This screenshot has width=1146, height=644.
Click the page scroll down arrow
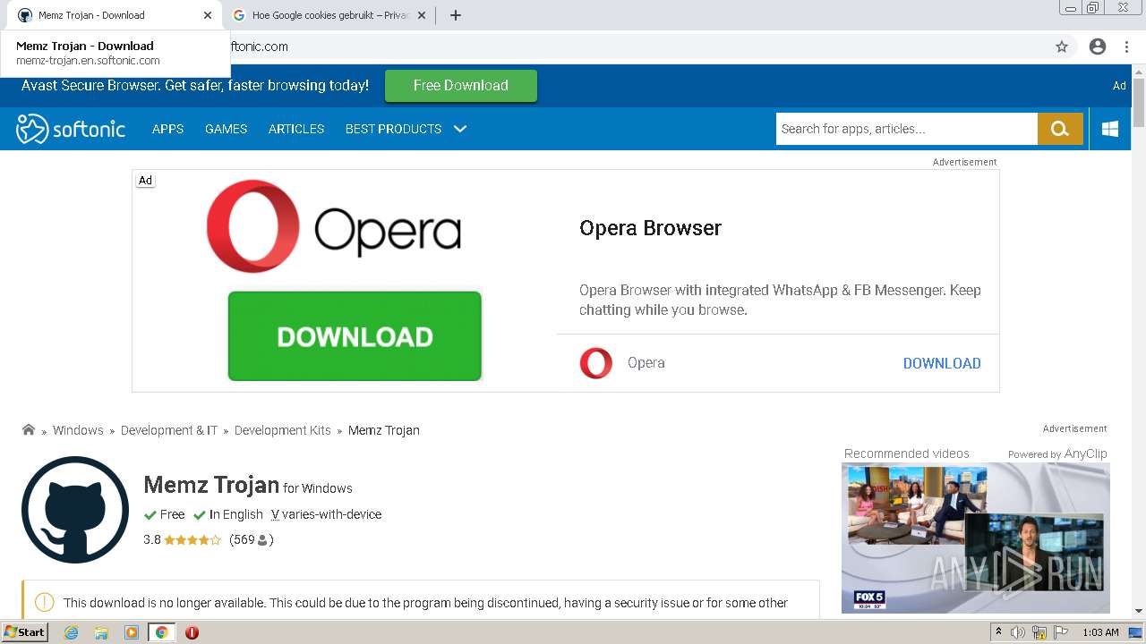[1138, 611]
